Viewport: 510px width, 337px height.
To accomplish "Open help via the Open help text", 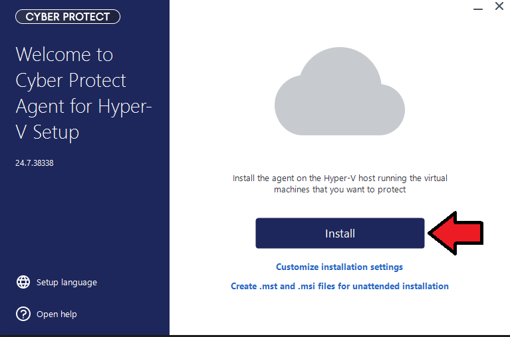I will (x=57, y=314).
